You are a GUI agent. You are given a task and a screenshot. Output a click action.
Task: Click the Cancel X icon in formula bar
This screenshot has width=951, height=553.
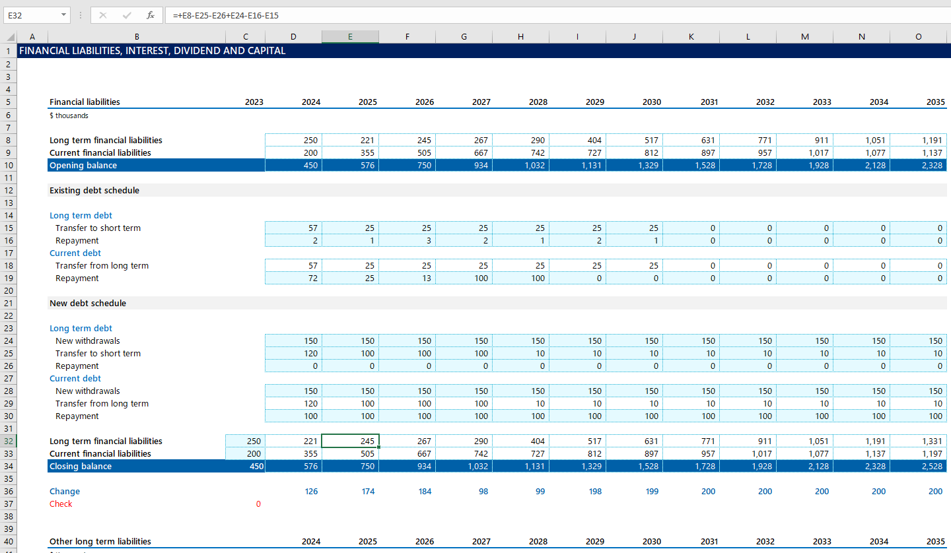(x=103, y=15)
